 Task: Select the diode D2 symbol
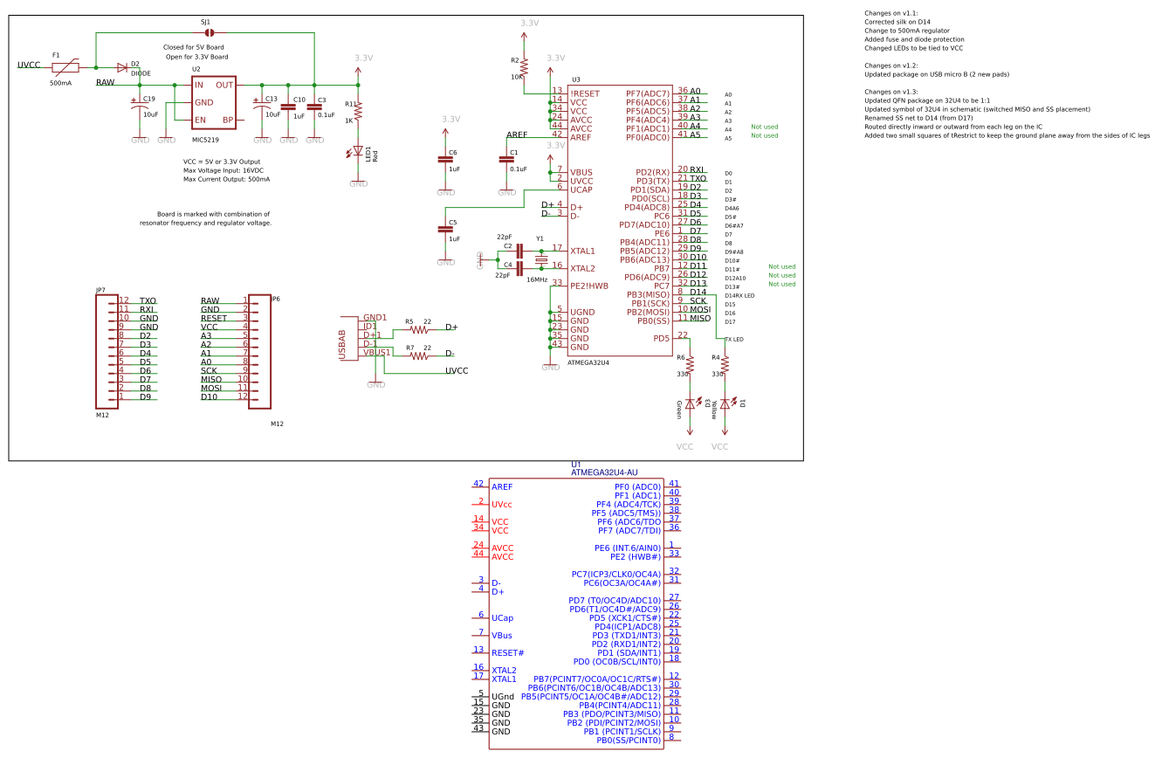[x=122, y=66]
